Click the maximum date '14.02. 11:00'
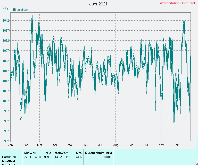Screen dimensions: 198x165 click(x=63, y=157)
